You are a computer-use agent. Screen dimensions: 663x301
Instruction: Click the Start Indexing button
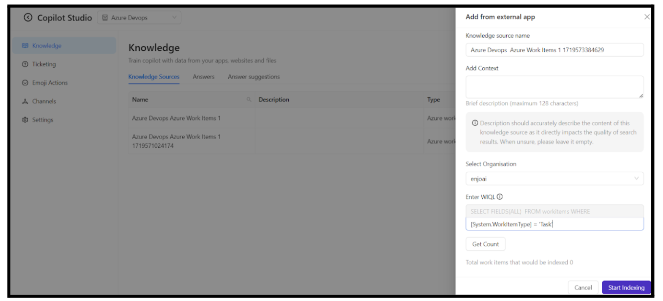[626, 288]
